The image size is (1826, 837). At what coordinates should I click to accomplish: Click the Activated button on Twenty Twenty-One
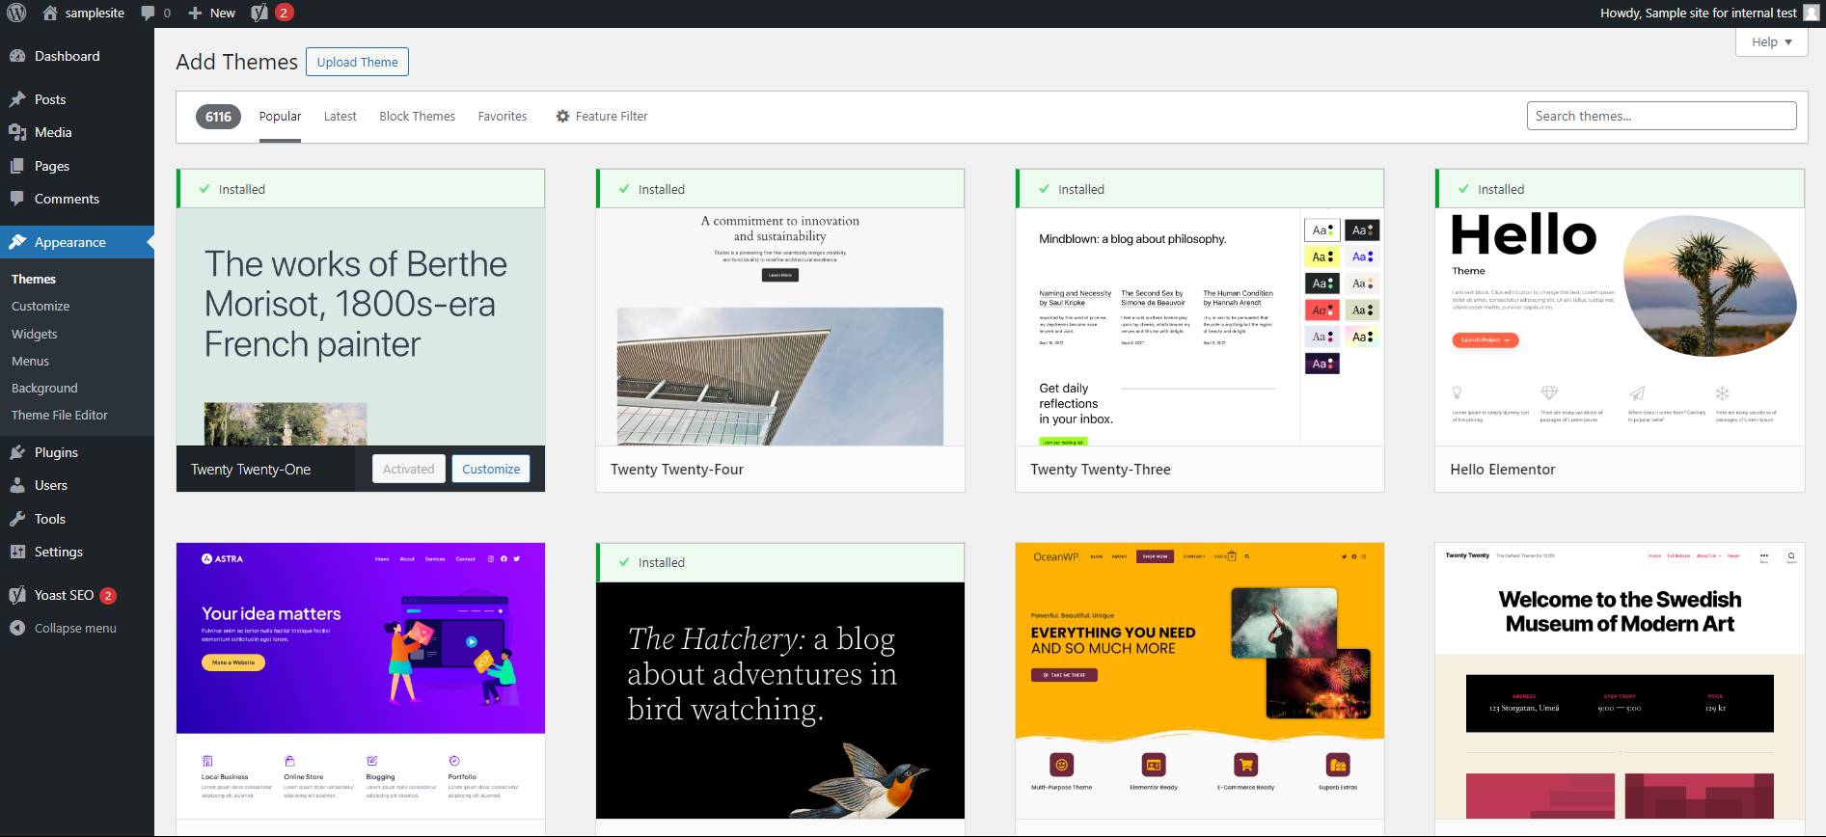coord(409,469)
